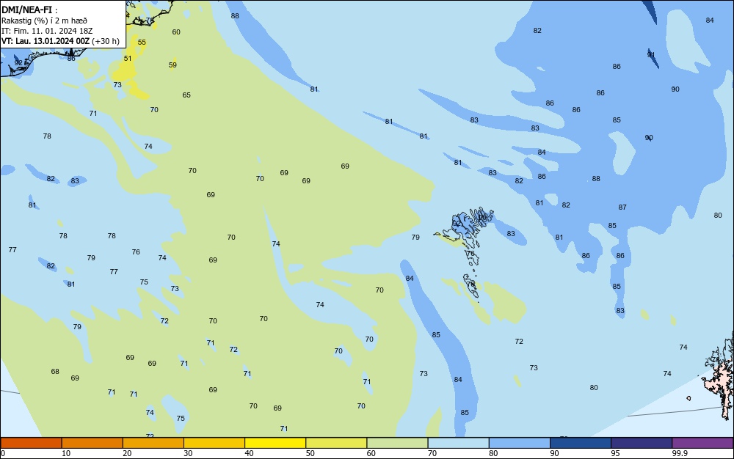Click the amber 20–30 legend swatch

pos(153,443)
